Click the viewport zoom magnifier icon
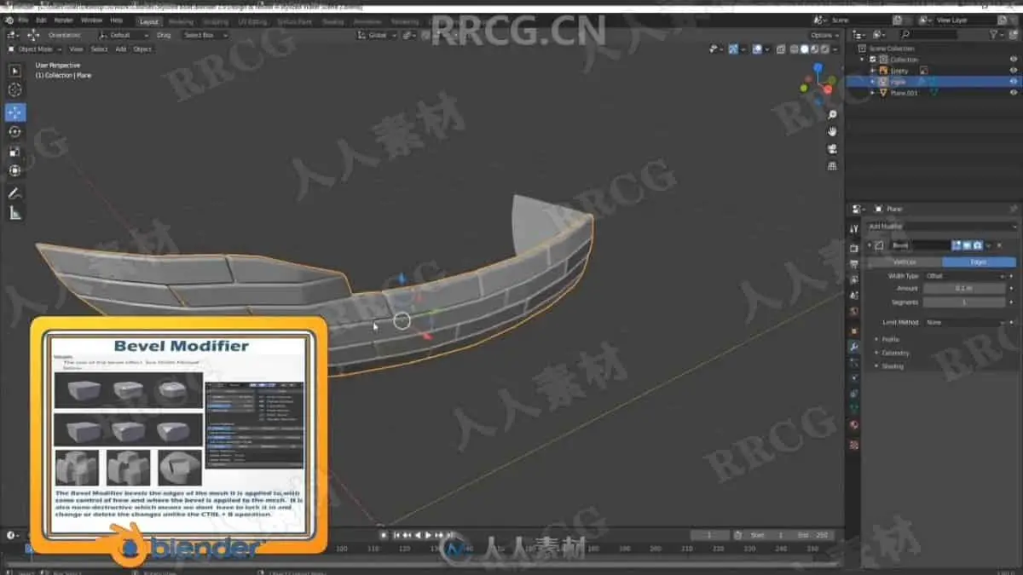Screen dimensions: 1023x575 point(832,115)
